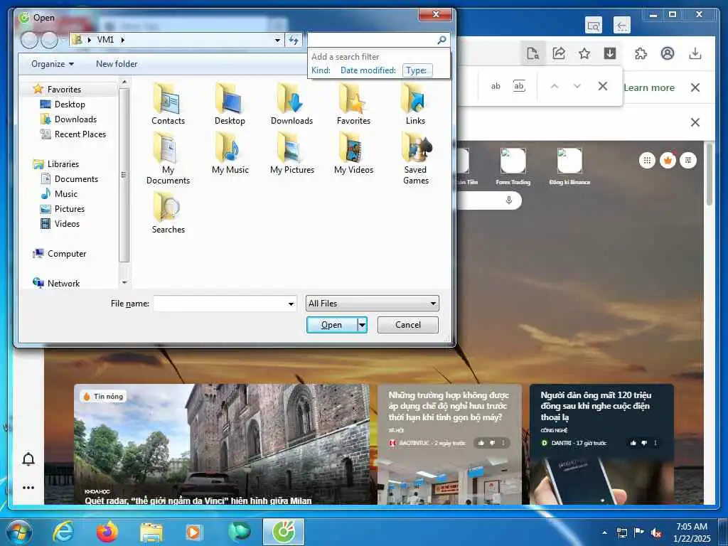Click the Date modified: search filter
This screenshot has height=546, width=728.
coord(368,70)
